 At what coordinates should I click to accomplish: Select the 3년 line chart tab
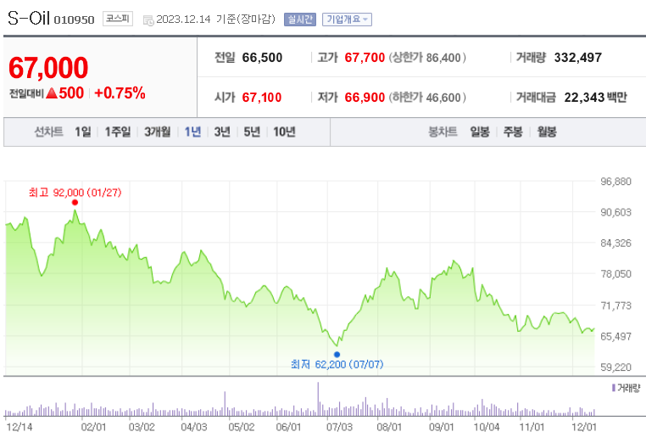222,132
